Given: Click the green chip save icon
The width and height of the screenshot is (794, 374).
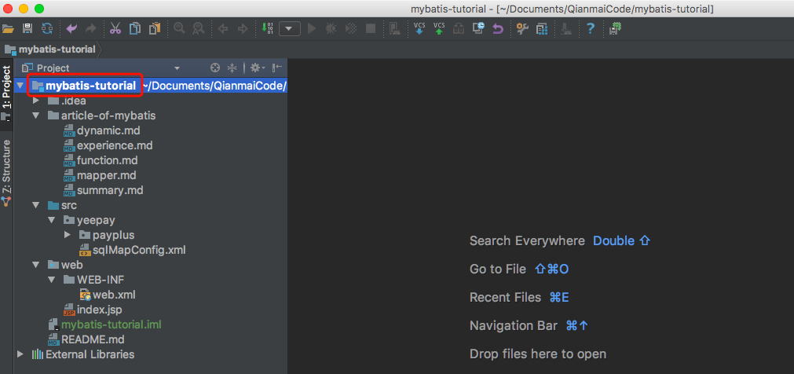Looking at the screenshot, I should [x=615, y=29].
